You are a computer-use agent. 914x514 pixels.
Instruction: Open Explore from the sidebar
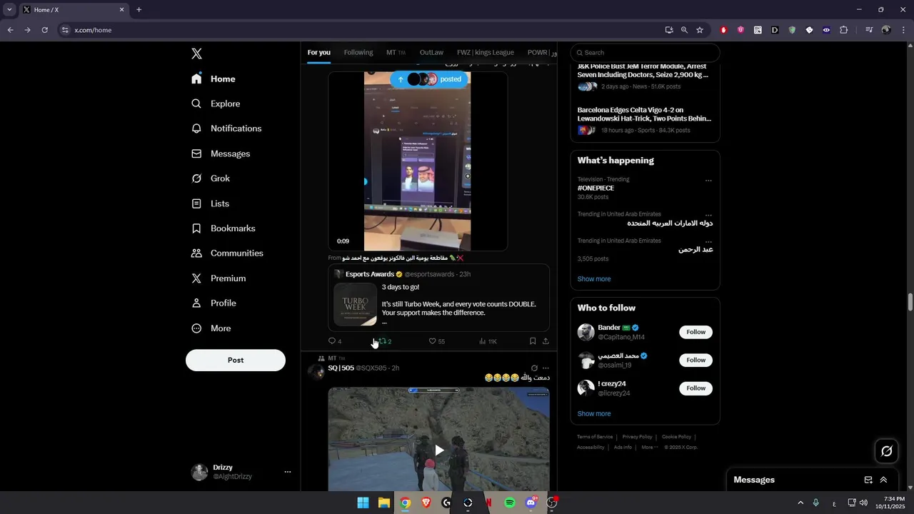216,104
